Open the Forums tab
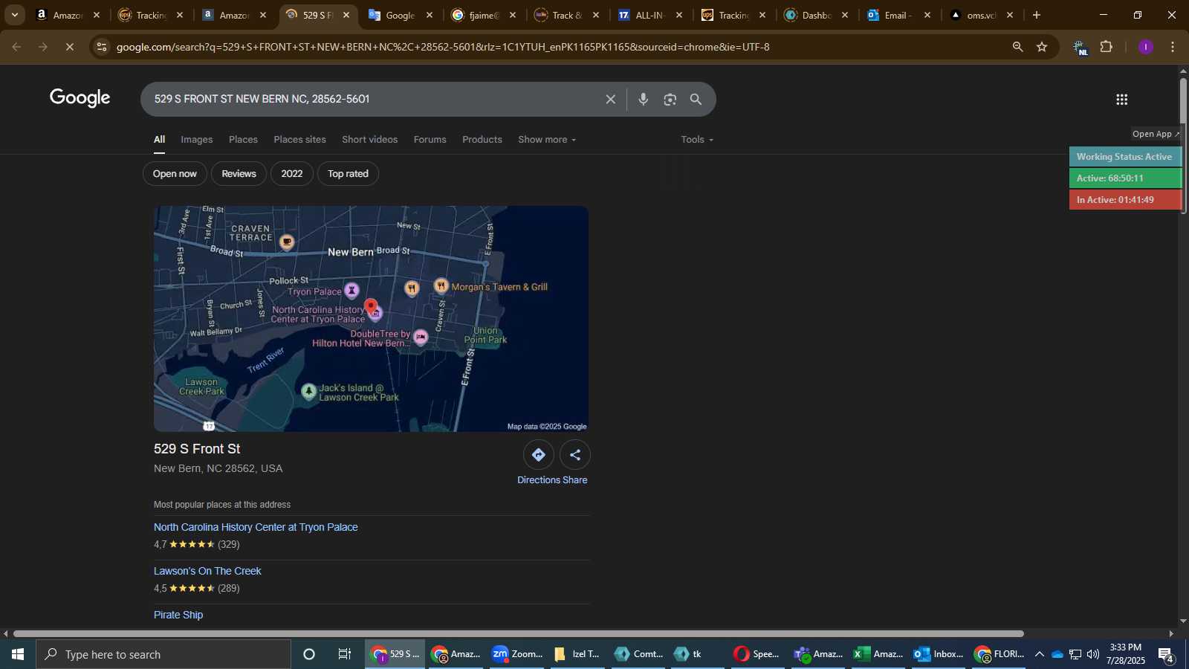The height and width of the screenshot is (669, 1189). [x=430, y=140]
